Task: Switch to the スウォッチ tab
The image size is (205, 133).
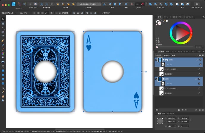Action: click(167, 17)
